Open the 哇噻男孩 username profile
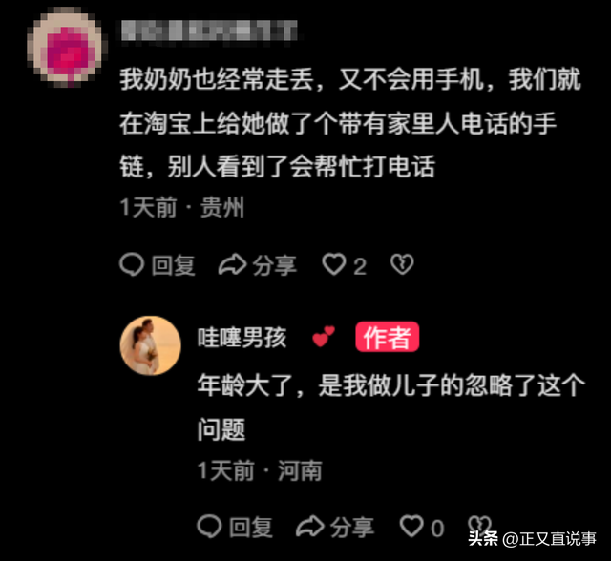The height and width of the screenshot is (561, 611). (x=242, y=338)
